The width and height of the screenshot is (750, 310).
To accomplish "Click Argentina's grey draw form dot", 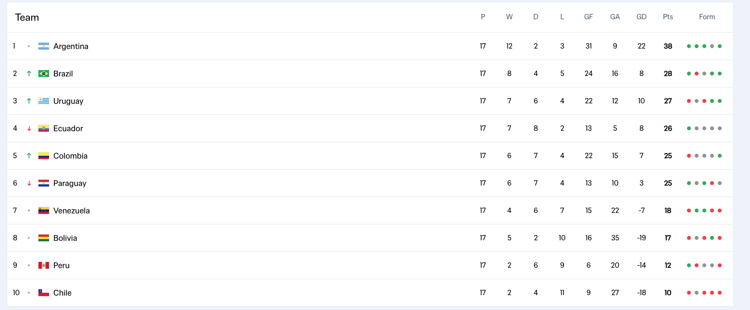I will click(x=712, y=46).
